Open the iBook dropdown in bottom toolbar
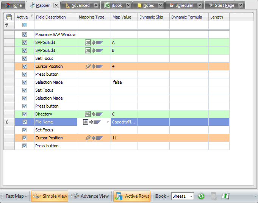Image resolution: width=258 pixels, height=203 pixels. click(161, 196)
